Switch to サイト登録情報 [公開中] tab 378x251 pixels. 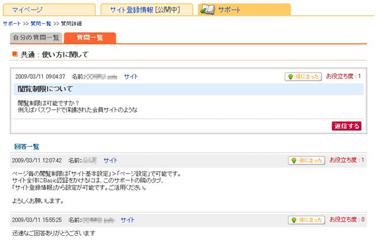coord(147,9)
